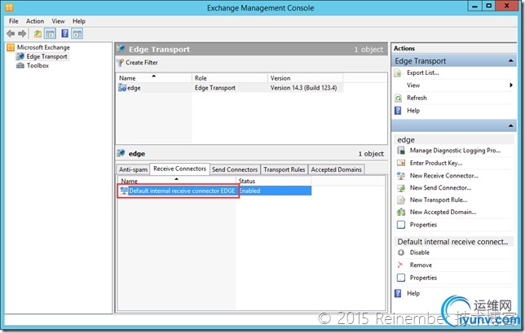Click the Forward arrow toolbar icon

22,33
